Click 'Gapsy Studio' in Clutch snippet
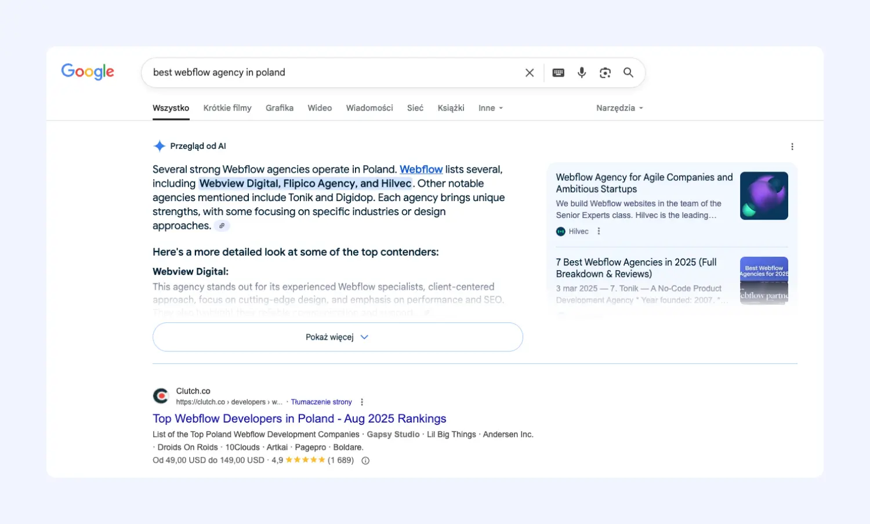The height and width of the screenshot is (524, 870). pos(393,434)
